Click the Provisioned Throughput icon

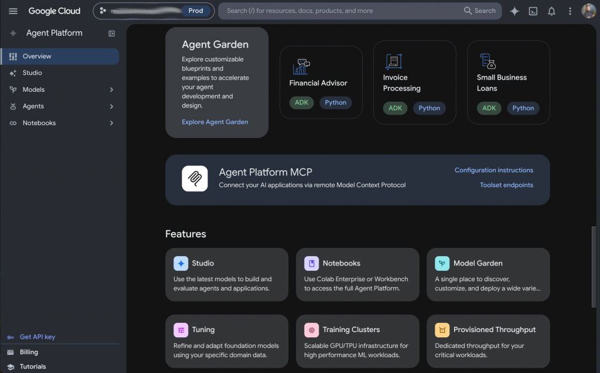pyautogui.click(x=442, y=330)
